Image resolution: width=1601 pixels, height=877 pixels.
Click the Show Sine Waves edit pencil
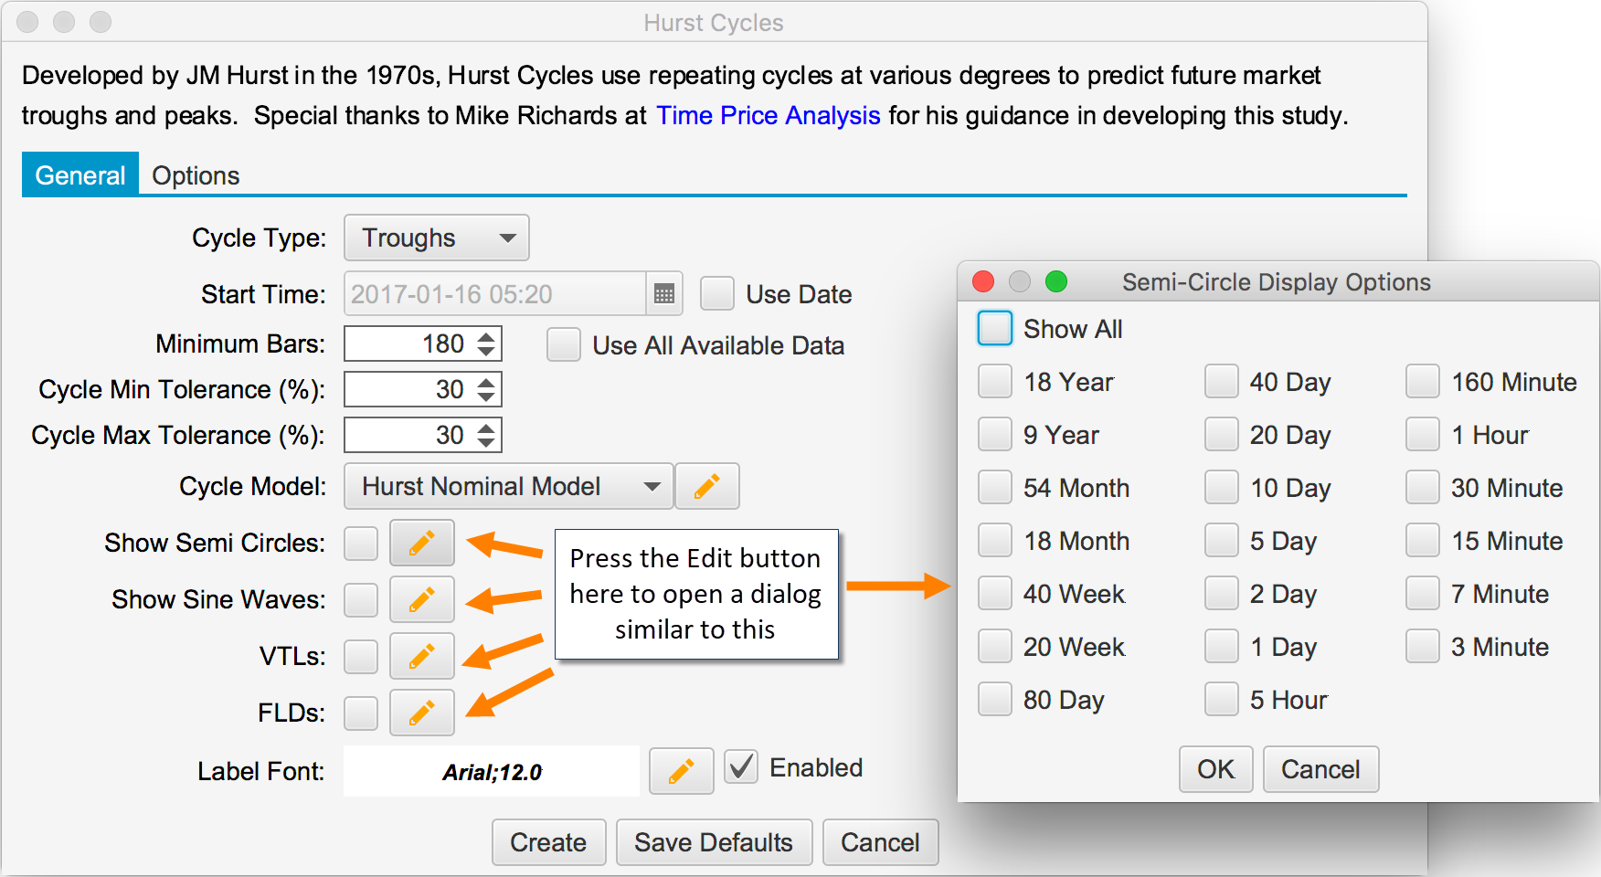click(421, 600)
